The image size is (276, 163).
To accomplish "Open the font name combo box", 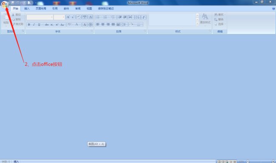I will tap(40, 17).
